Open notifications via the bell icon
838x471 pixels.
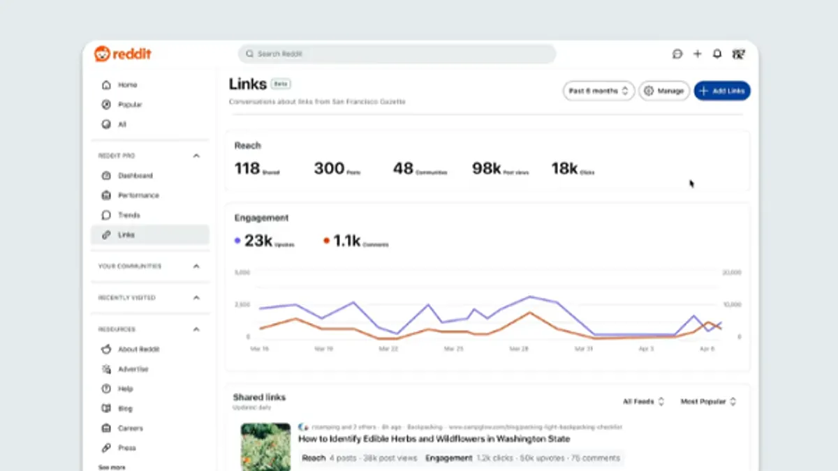pyautogui.click(x=717, y=54)
